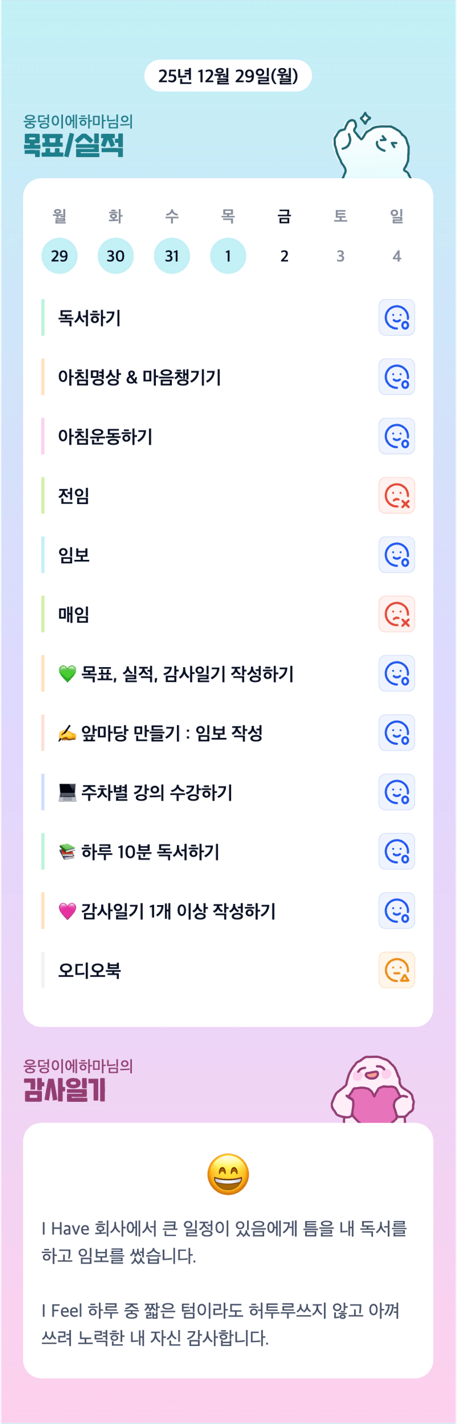Toggle the 임보 completion status icon
The width and height of the screenshot is (457, 1424).
coord(396,555)
